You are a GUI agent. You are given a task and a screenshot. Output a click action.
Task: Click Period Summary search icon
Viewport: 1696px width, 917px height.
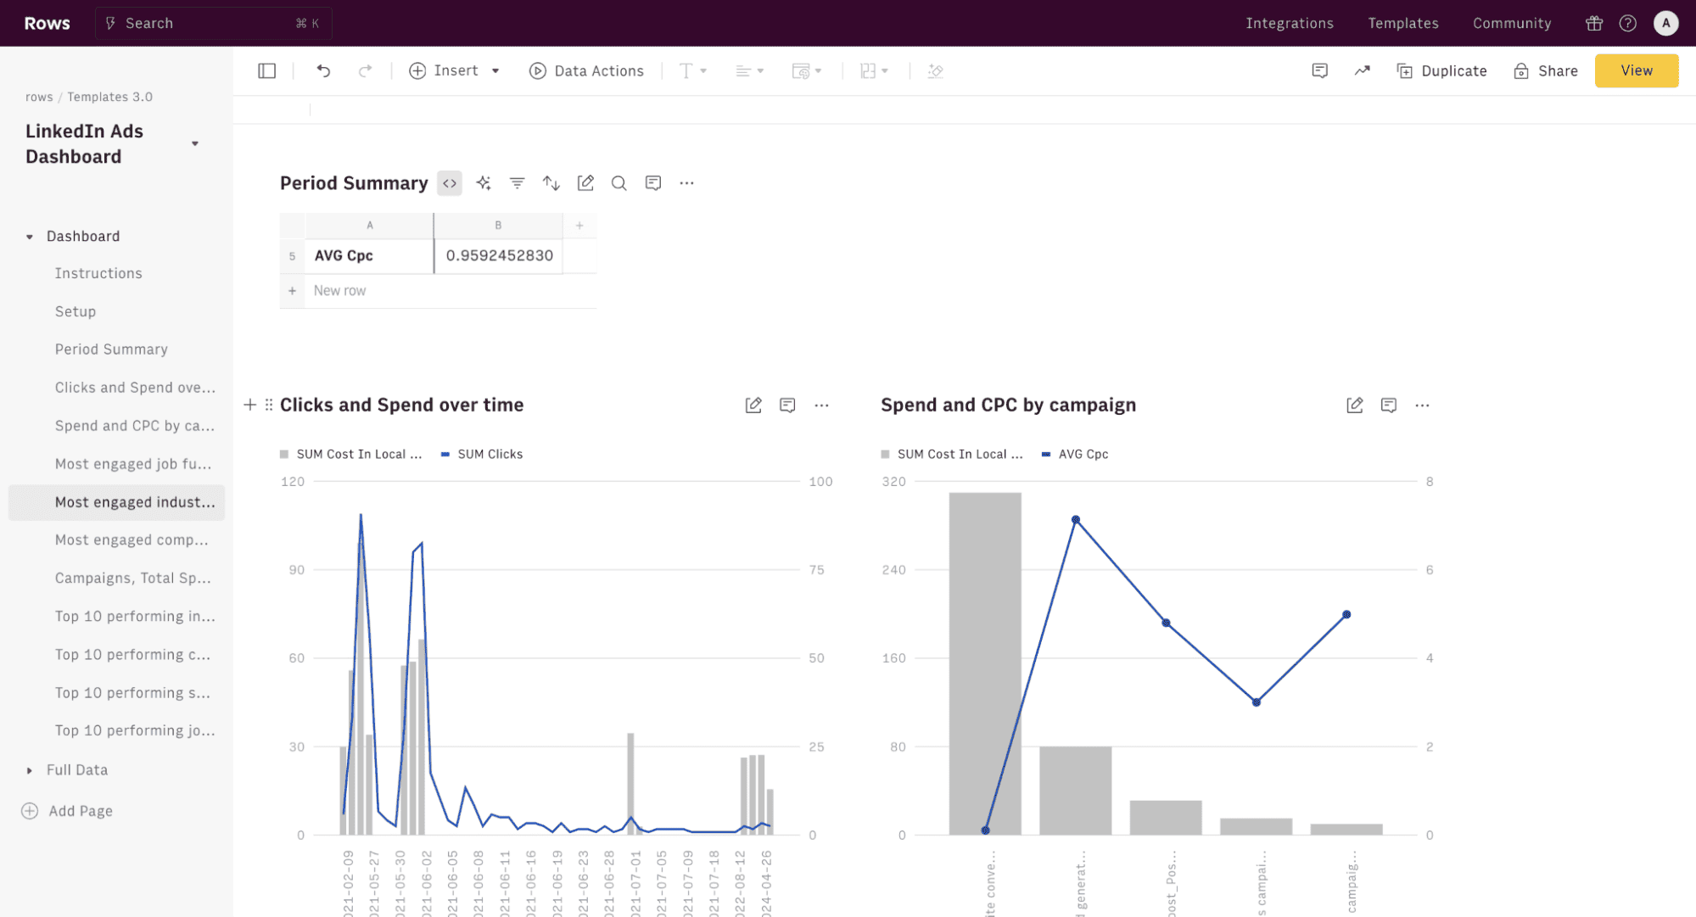(619, 183)
